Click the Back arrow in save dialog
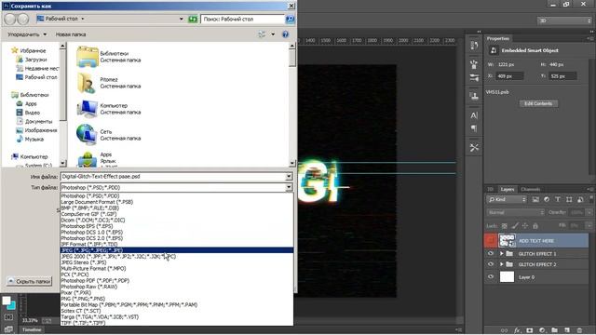Viewport: 596px width, 335px height. (x=10, y=19)
